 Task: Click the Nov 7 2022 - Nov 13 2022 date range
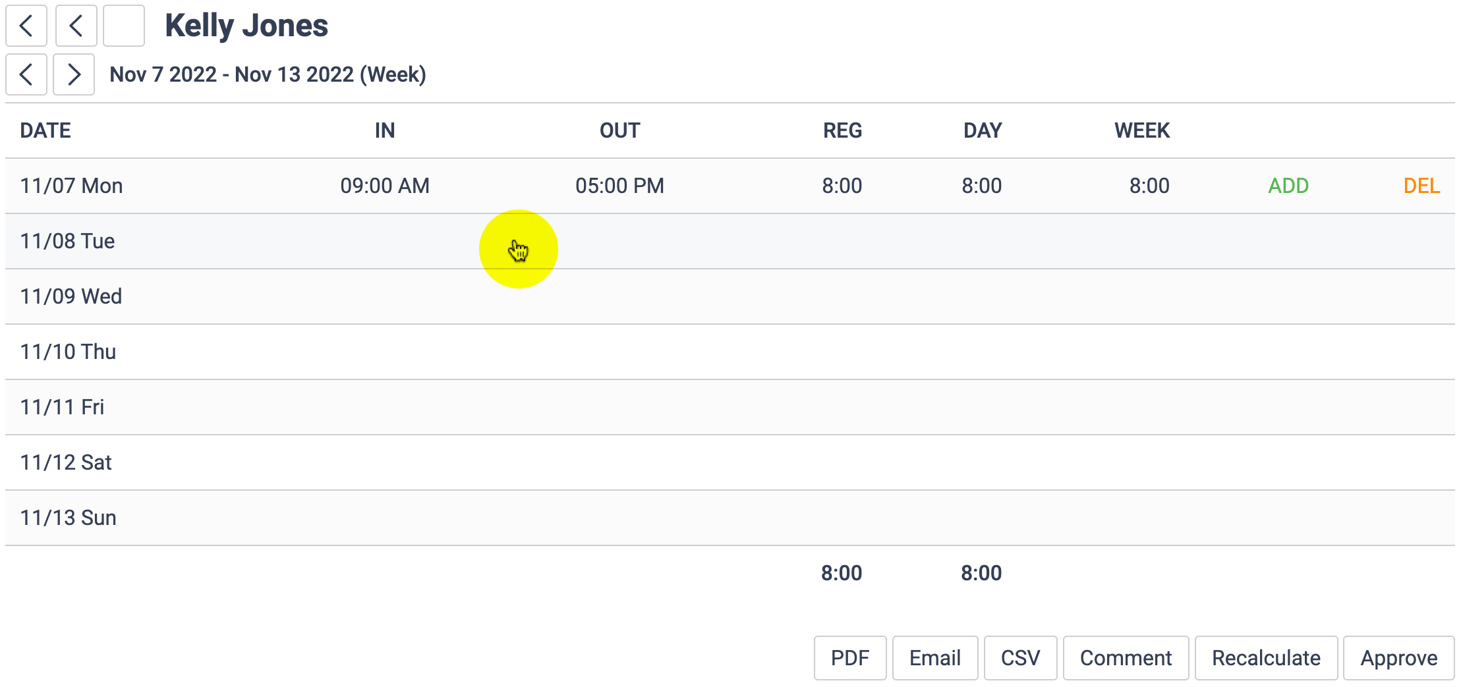click(x=268, y=74)
